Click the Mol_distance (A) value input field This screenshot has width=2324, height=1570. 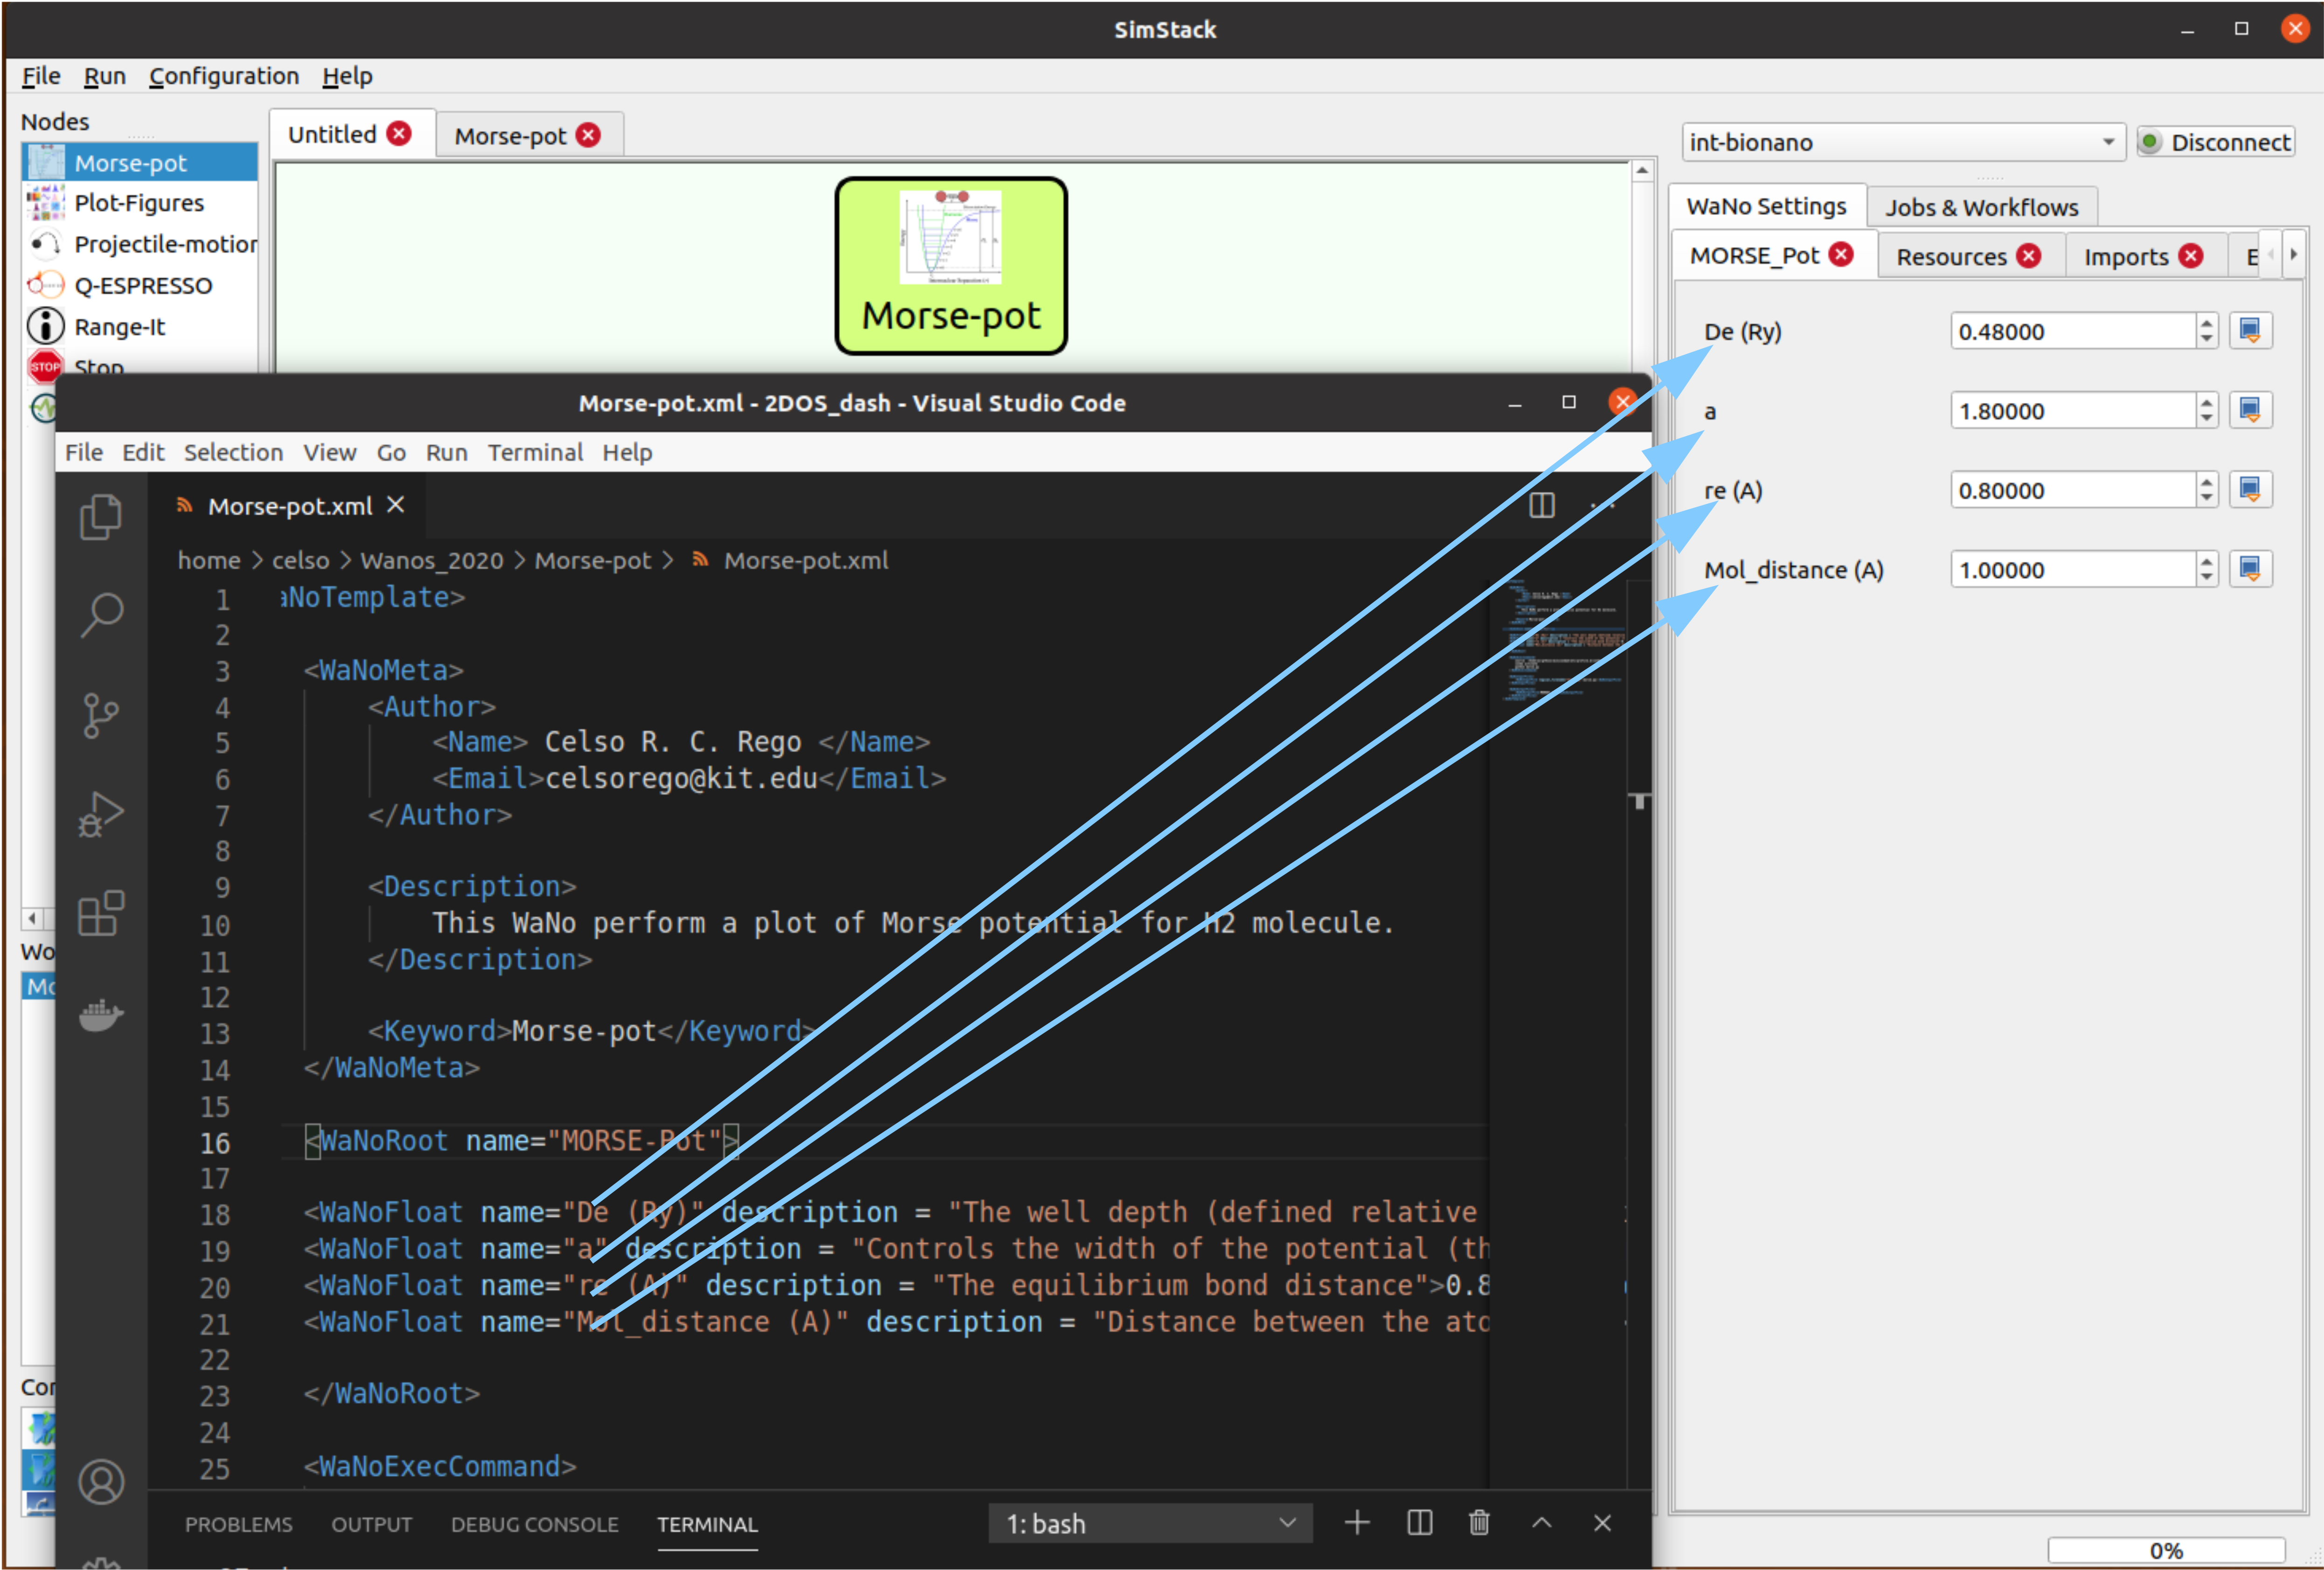coord(2072,569)
